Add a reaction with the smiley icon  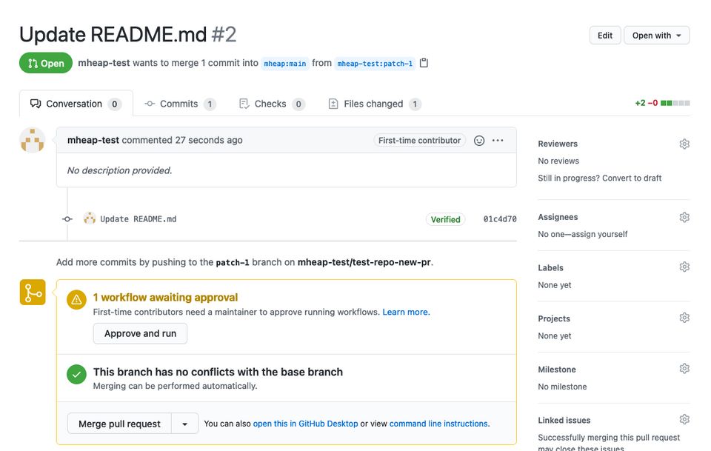(x=479, y=141)
